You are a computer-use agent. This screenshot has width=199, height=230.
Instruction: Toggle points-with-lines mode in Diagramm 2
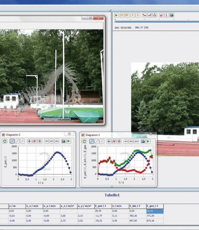click(12, 141)
